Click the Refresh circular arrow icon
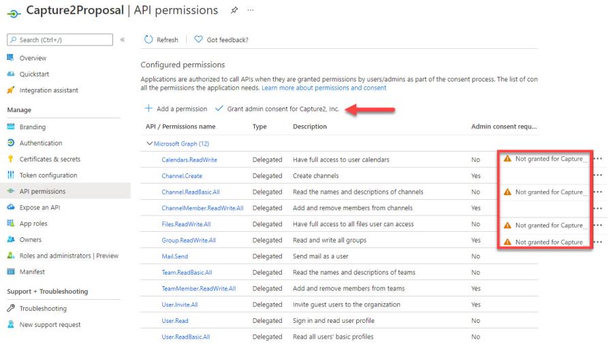This screenshot has width=613, height=344. pyautogui.click(x=148, y=39)
